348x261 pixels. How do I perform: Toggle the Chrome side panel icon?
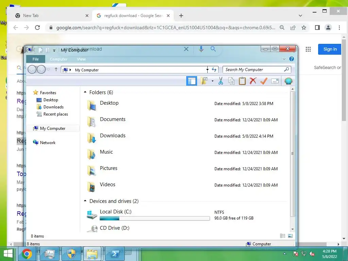[x=317, y=28]
